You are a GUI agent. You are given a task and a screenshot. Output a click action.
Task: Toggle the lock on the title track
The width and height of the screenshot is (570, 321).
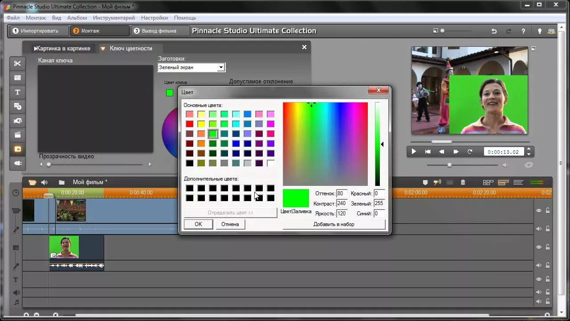point(548,279)
